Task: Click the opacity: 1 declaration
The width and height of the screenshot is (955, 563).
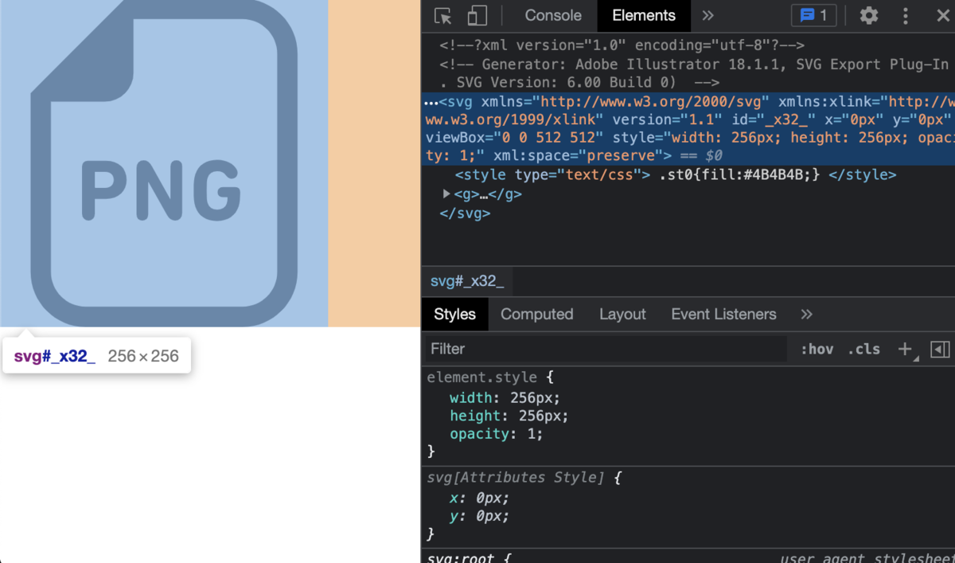Action: 497,434
